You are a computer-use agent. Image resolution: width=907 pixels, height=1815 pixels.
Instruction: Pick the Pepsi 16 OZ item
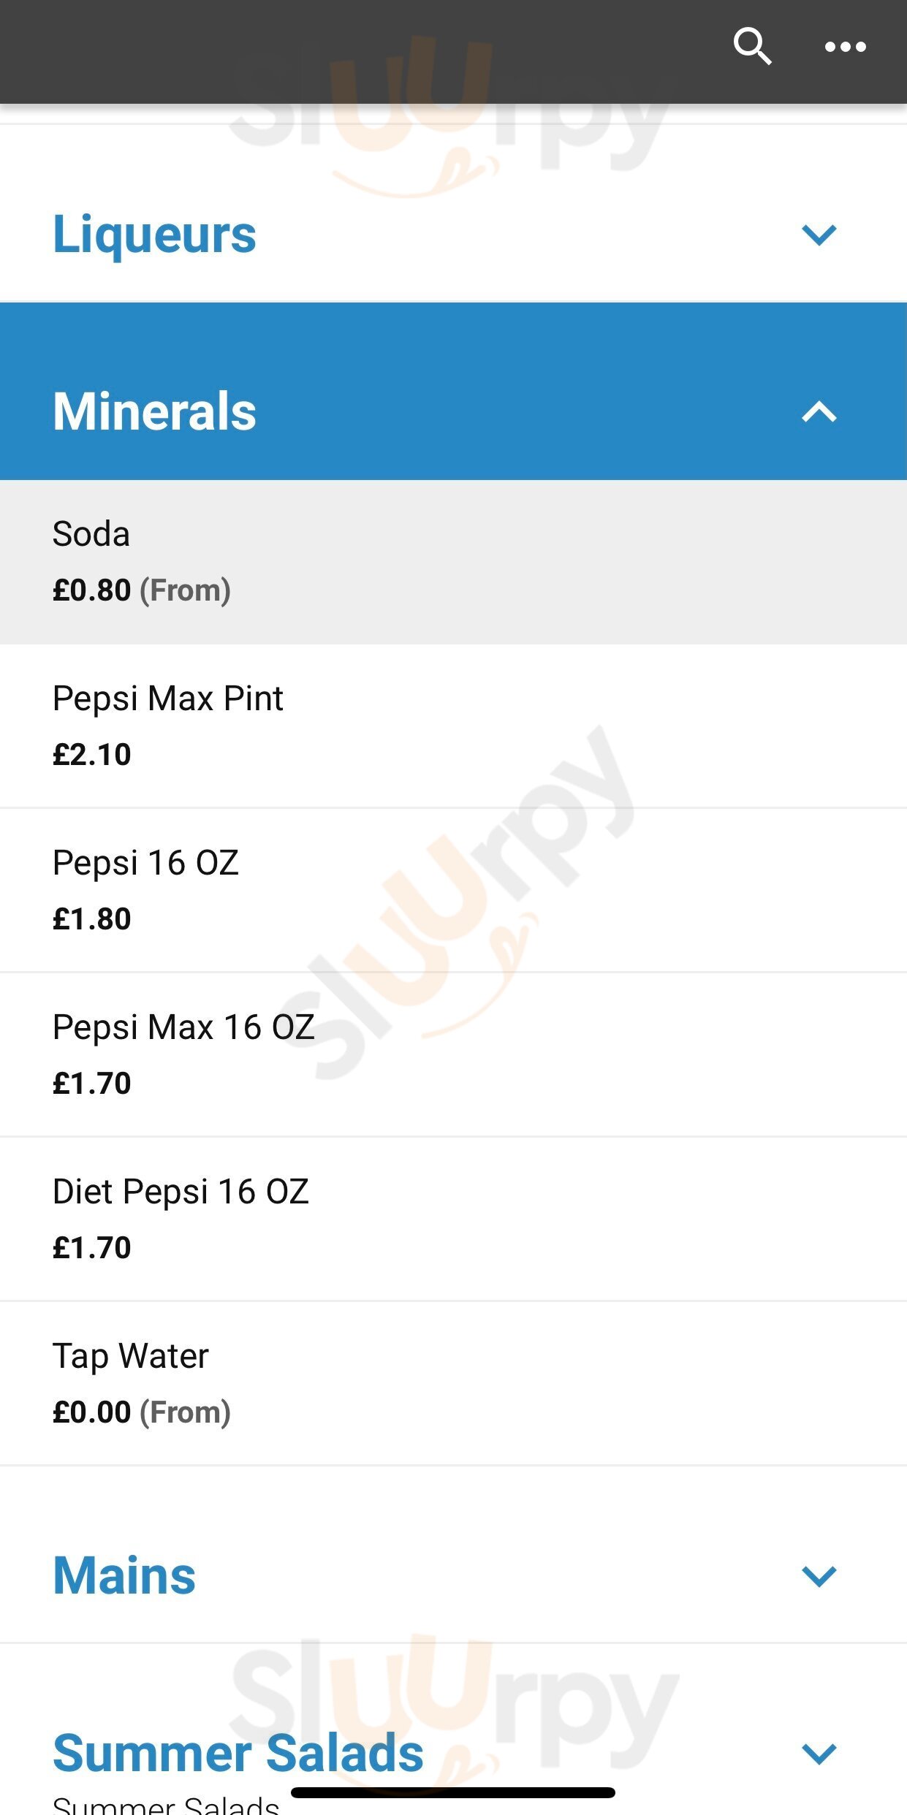click(x=146, y=863)
